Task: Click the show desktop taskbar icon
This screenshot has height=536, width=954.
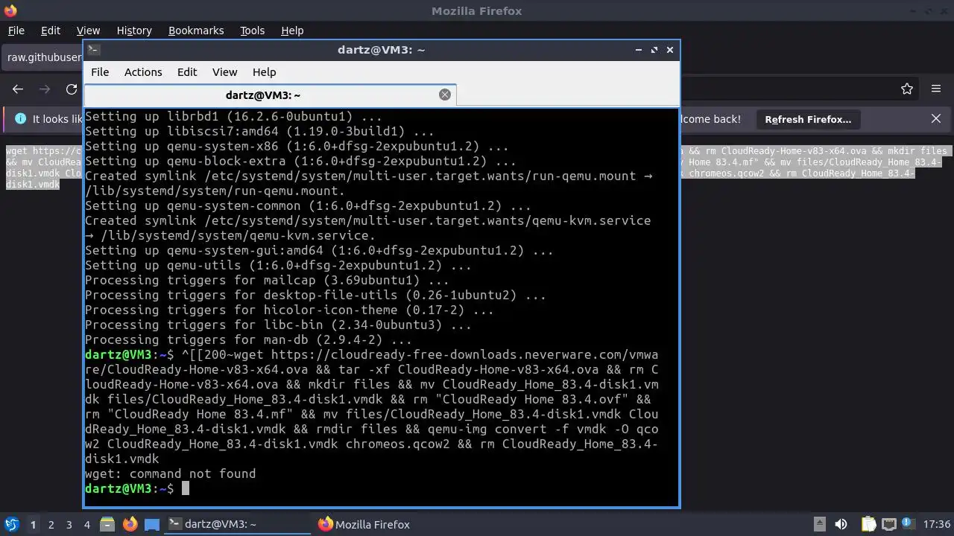Action: coord(152,525)
